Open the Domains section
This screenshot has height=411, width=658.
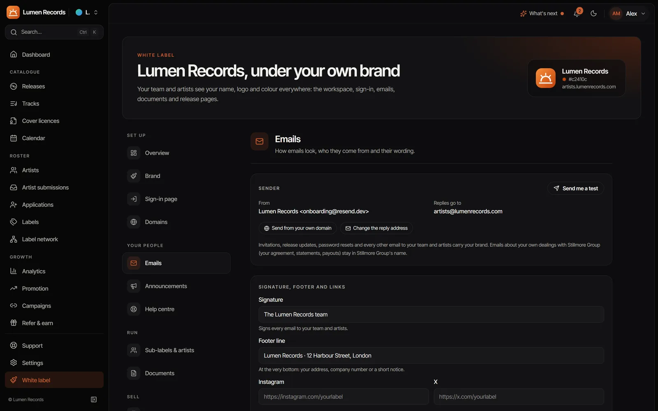point(176,222)
